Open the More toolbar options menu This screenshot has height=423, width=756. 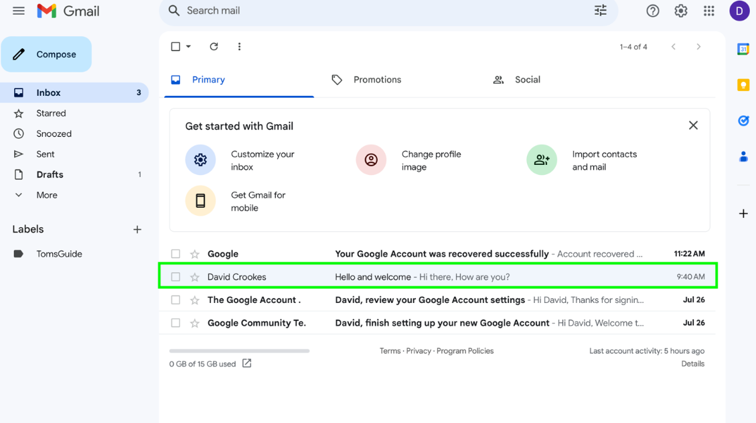coord(239,46)
